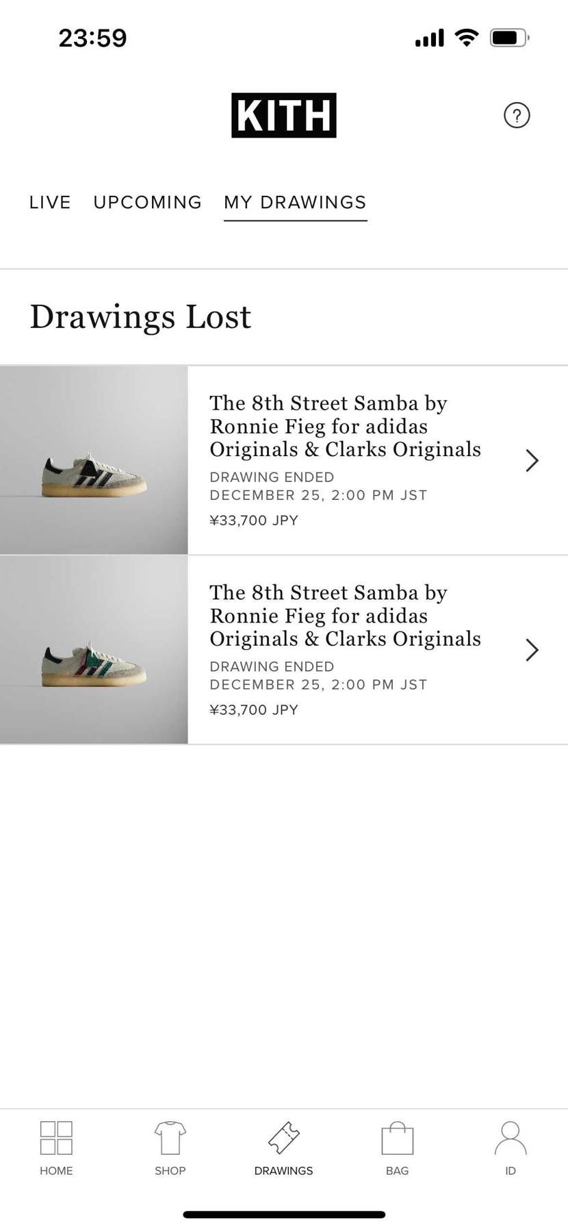Select the Drawings ticket icon
Image resolution: width=568 pixels, height=1230 pixels.
click(x=283, y=1138)
